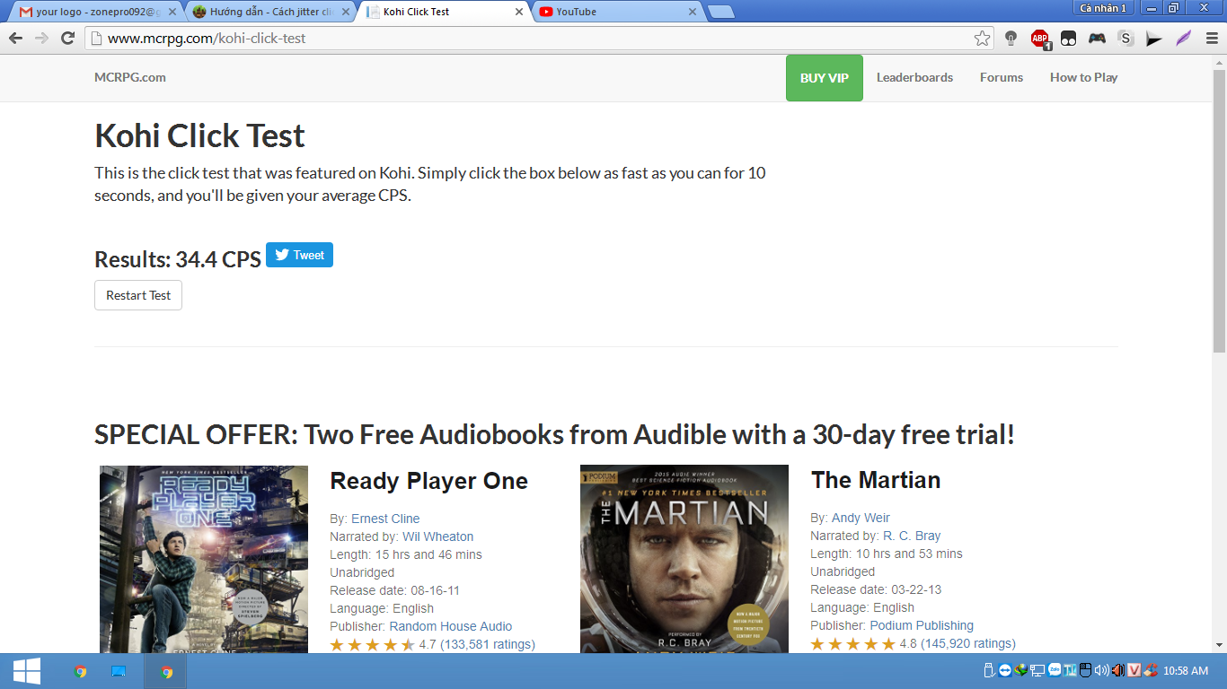Click the '(133,581 ratings)' text
The image size is (1227, 689).
pos(488,644)
